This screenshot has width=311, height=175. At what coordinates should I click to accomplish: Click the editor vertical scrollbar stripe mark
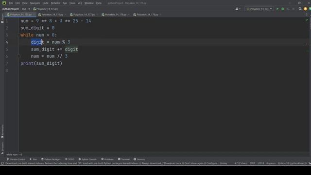click(308, 44)
